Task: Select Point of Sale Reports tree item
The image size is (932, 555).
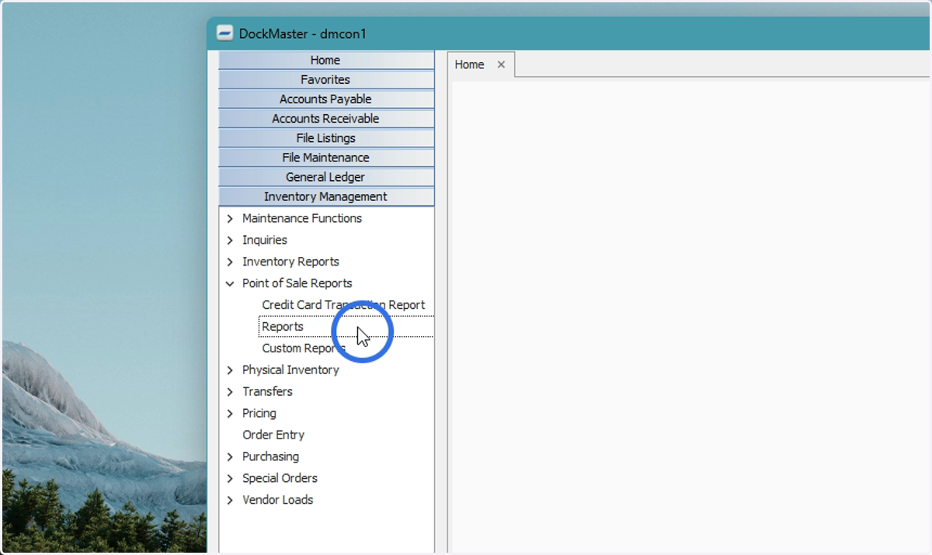Action: (297, 283)
